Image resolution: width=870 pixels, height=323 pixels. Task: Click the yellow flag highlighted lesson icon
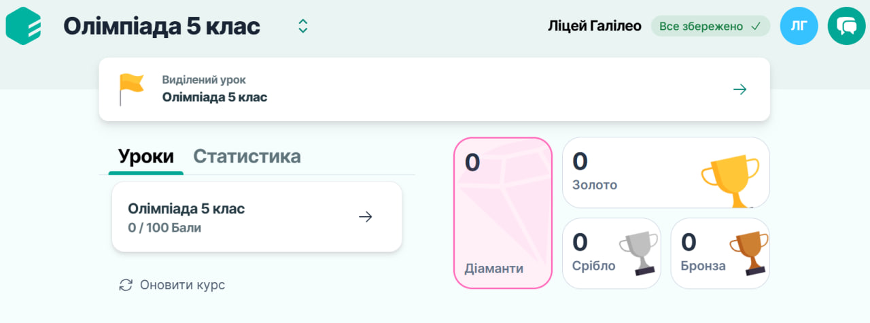(x=131, y=89)
